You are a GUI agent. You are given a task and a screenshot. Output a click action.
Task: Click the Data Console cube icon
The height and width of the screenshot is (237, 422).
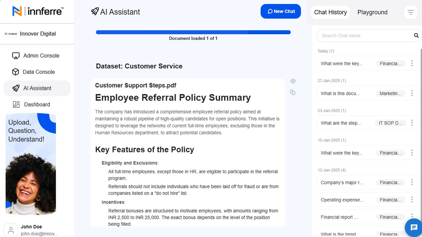coord(15,72)
